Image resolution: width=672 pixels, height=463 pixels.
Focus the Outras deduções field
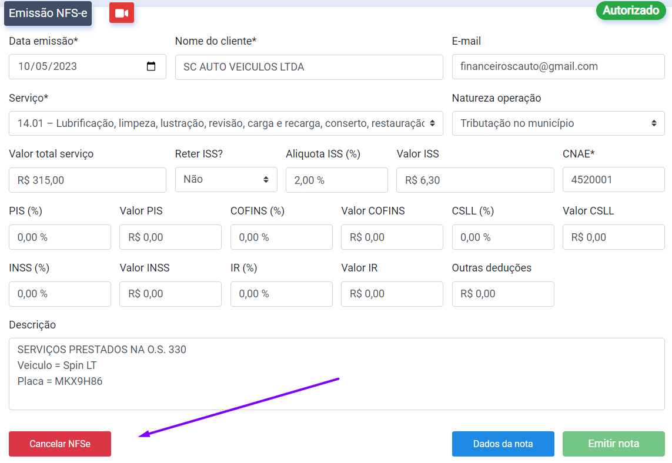point(503,294)
